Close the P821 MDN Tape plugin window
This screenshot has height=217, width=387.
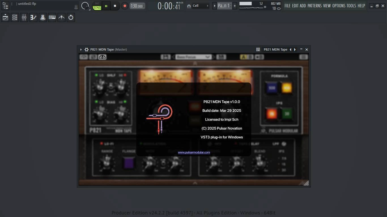[x=307, y=49]
